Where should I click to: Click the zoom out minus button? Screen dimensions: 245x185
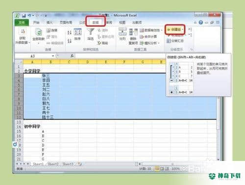[x=184, y=169]
